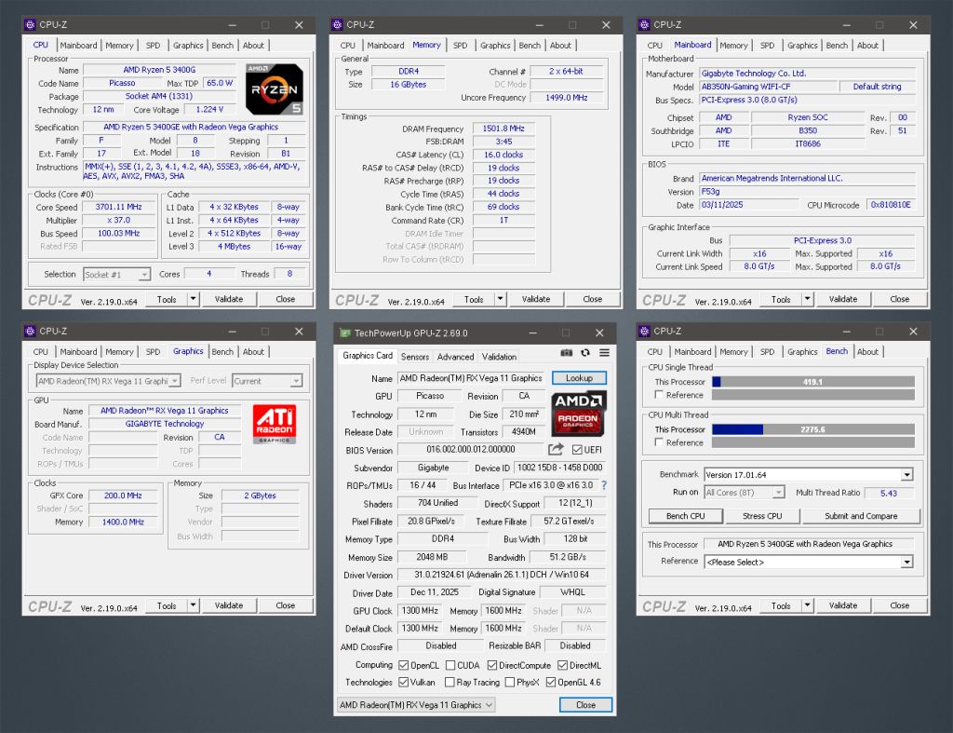Toggle the DirectCompute checkbox
Screen dimensions: 953x733
[x=492, y=665]
